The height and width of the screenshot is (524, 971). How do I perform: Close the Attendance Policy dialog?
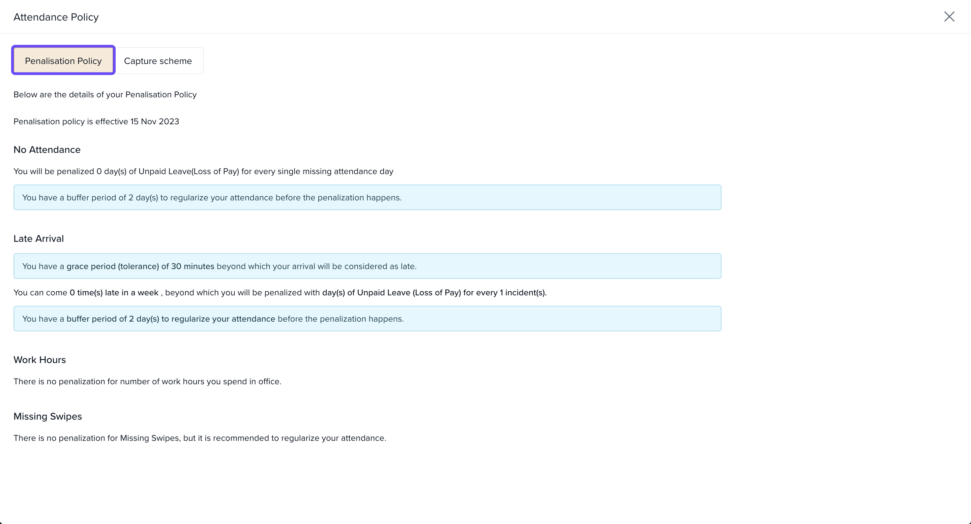tap(949, 17)
